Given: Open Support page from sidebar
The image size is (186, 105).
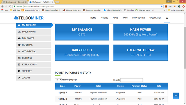Looking at the screenshot, I should pyautogui.click(x=33, y=71).
